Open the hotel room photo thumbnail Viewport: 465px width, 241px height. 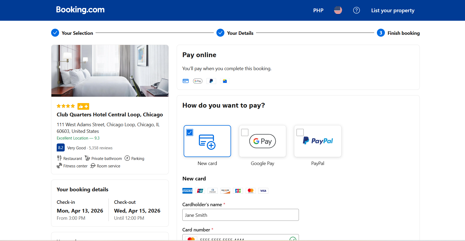(110, 71)
